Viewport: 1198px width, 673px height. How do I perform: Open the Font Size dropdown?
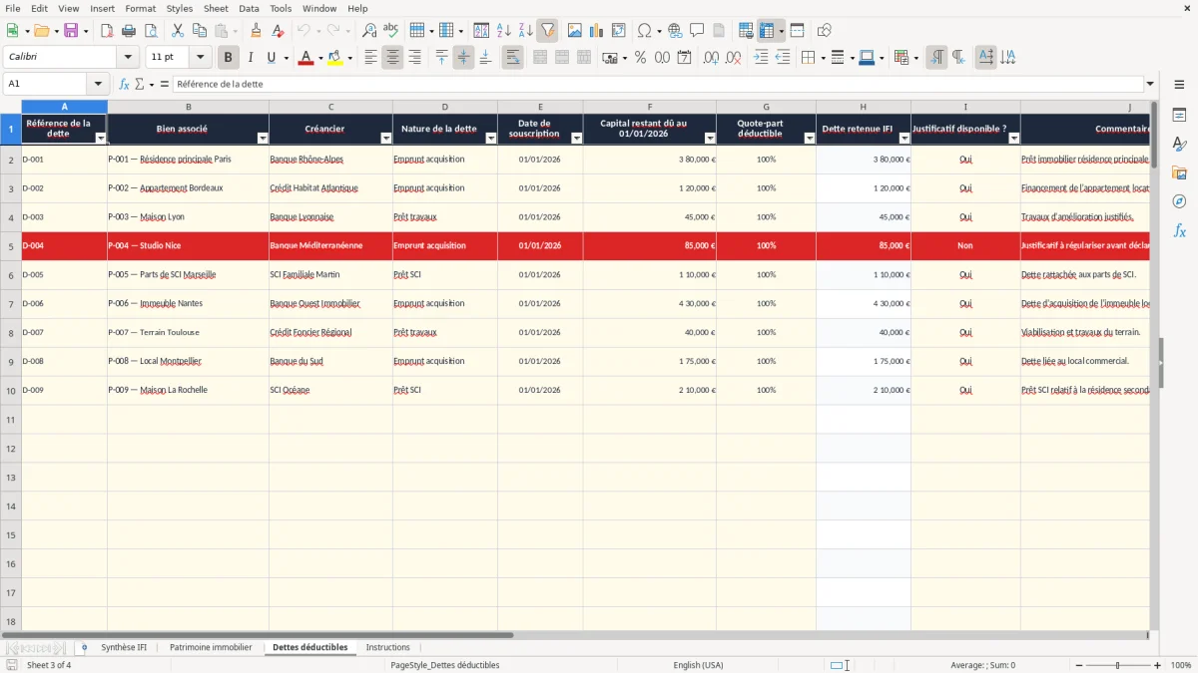(200, 58)
